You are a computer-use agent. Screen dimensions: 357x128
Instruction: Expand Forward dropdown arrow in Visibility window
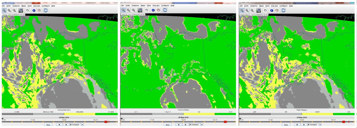tap(201, 125)
